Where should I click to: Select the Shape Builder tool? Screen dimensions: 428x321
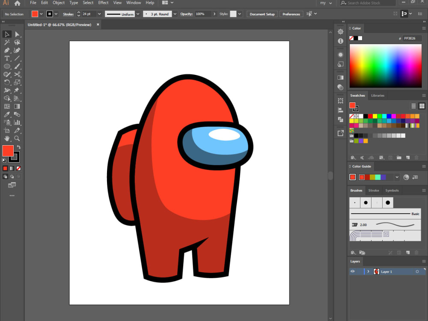pyautogui.click(x=7, y=98)
